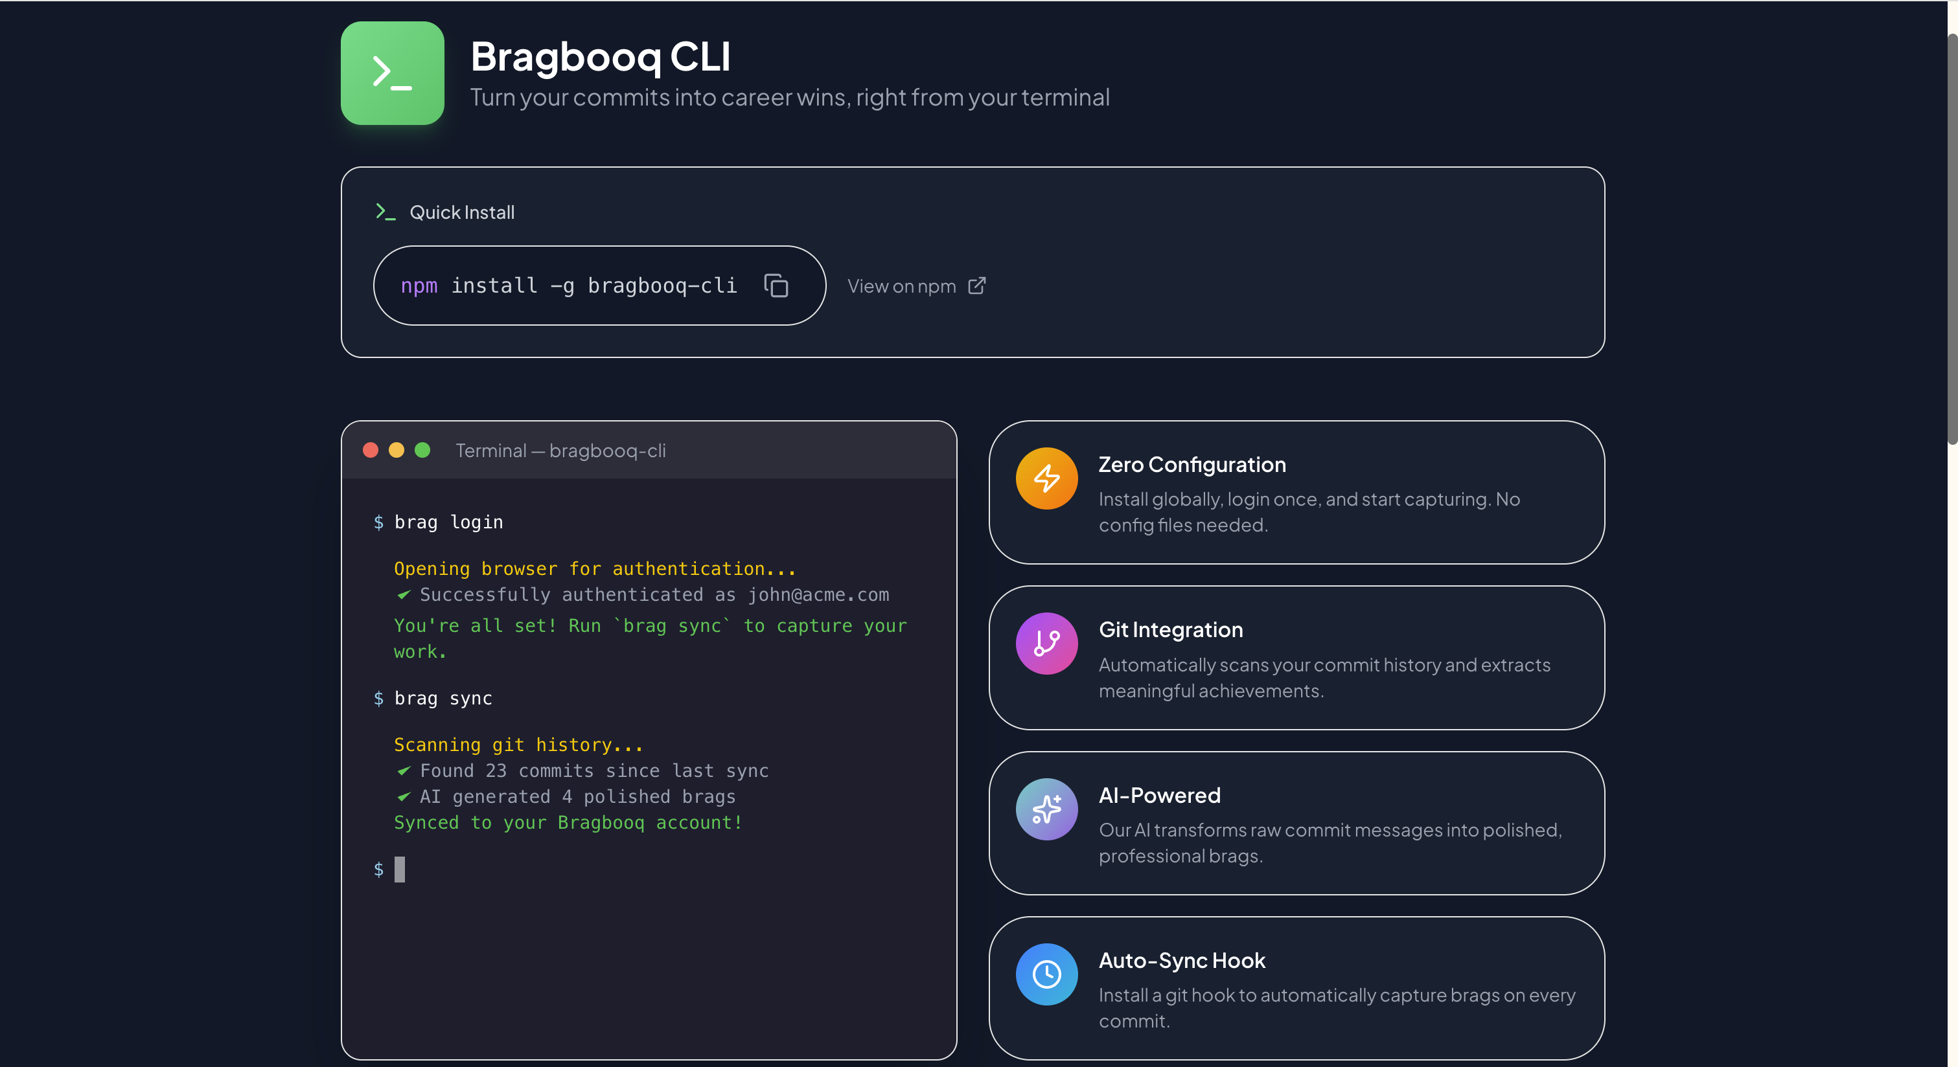Screen dimensions: 1958x1067
Task: Click the Auto-Sync Hook heading
Action: click(1182, 961)
